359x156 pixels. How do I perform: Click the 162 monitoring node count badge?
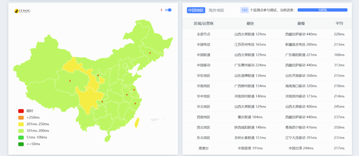pyautogui.click(x=244, y=10)
